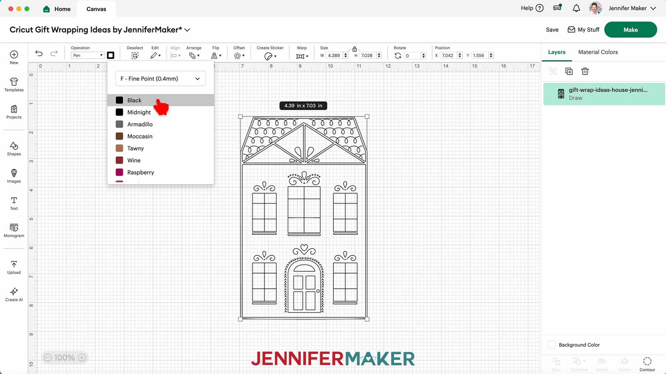The image size is (666, 374).
Task: Select the Text tool
Action: [14, 201]
